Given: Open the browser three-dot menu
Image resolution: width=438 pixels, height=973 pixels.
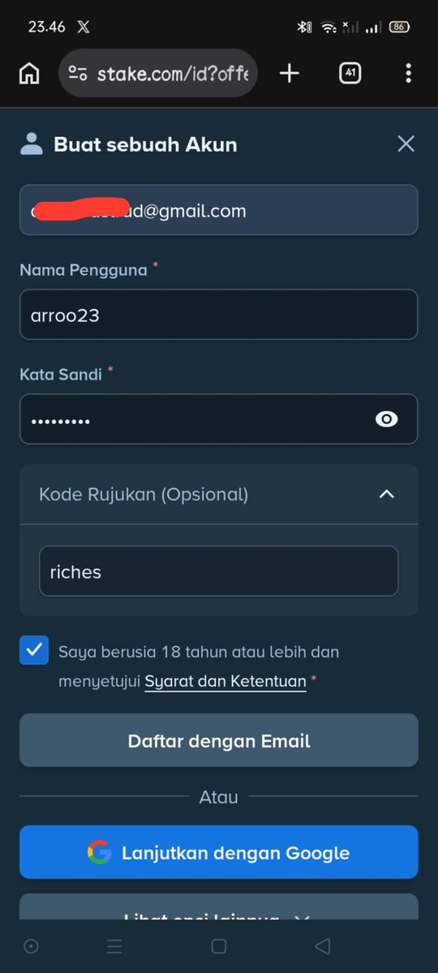Looking at the screenshot, I should 408,74.
